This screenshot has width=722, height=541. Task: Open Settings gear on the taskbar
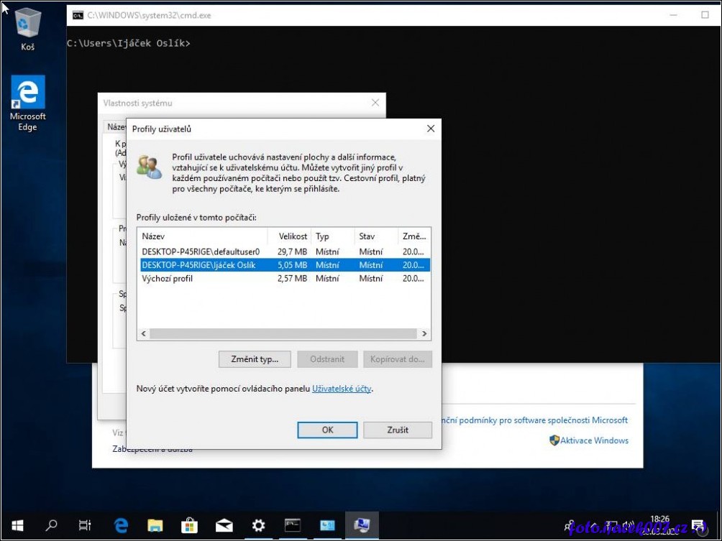coord(258,525)
